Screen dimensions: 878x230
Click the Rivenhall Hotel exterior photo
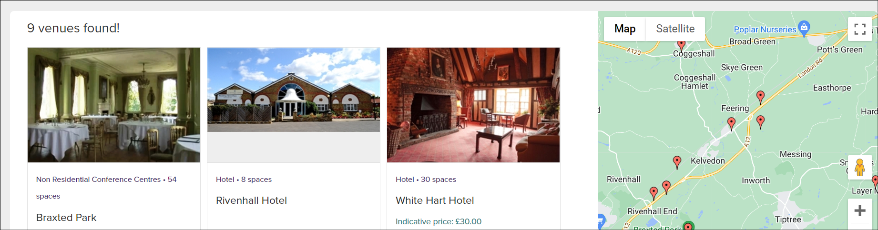tap(294, 90)
